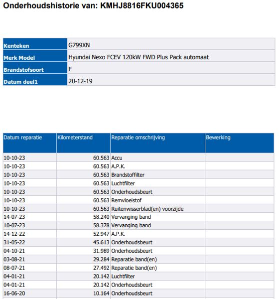The width and height of the screenshot is (279, 299).
Task: Select the Accu repair row
Action: [x=139, y=157]
